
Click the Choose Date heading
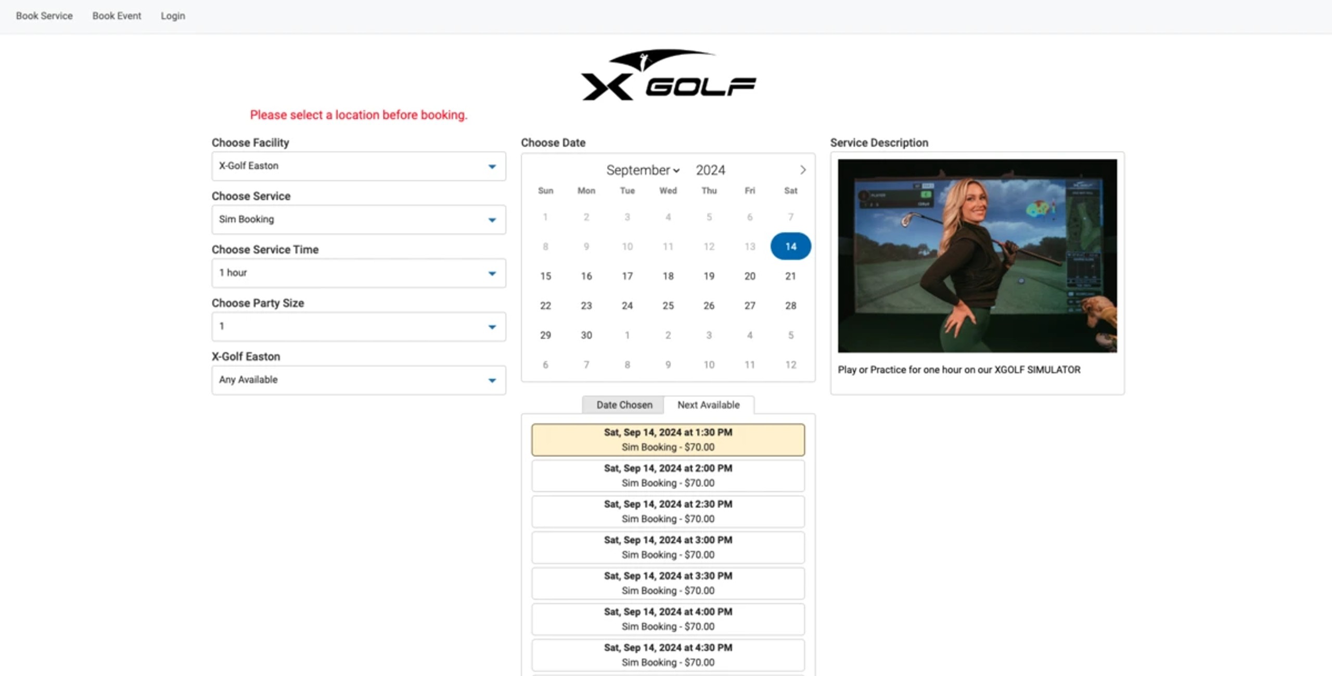click(553, 143)
